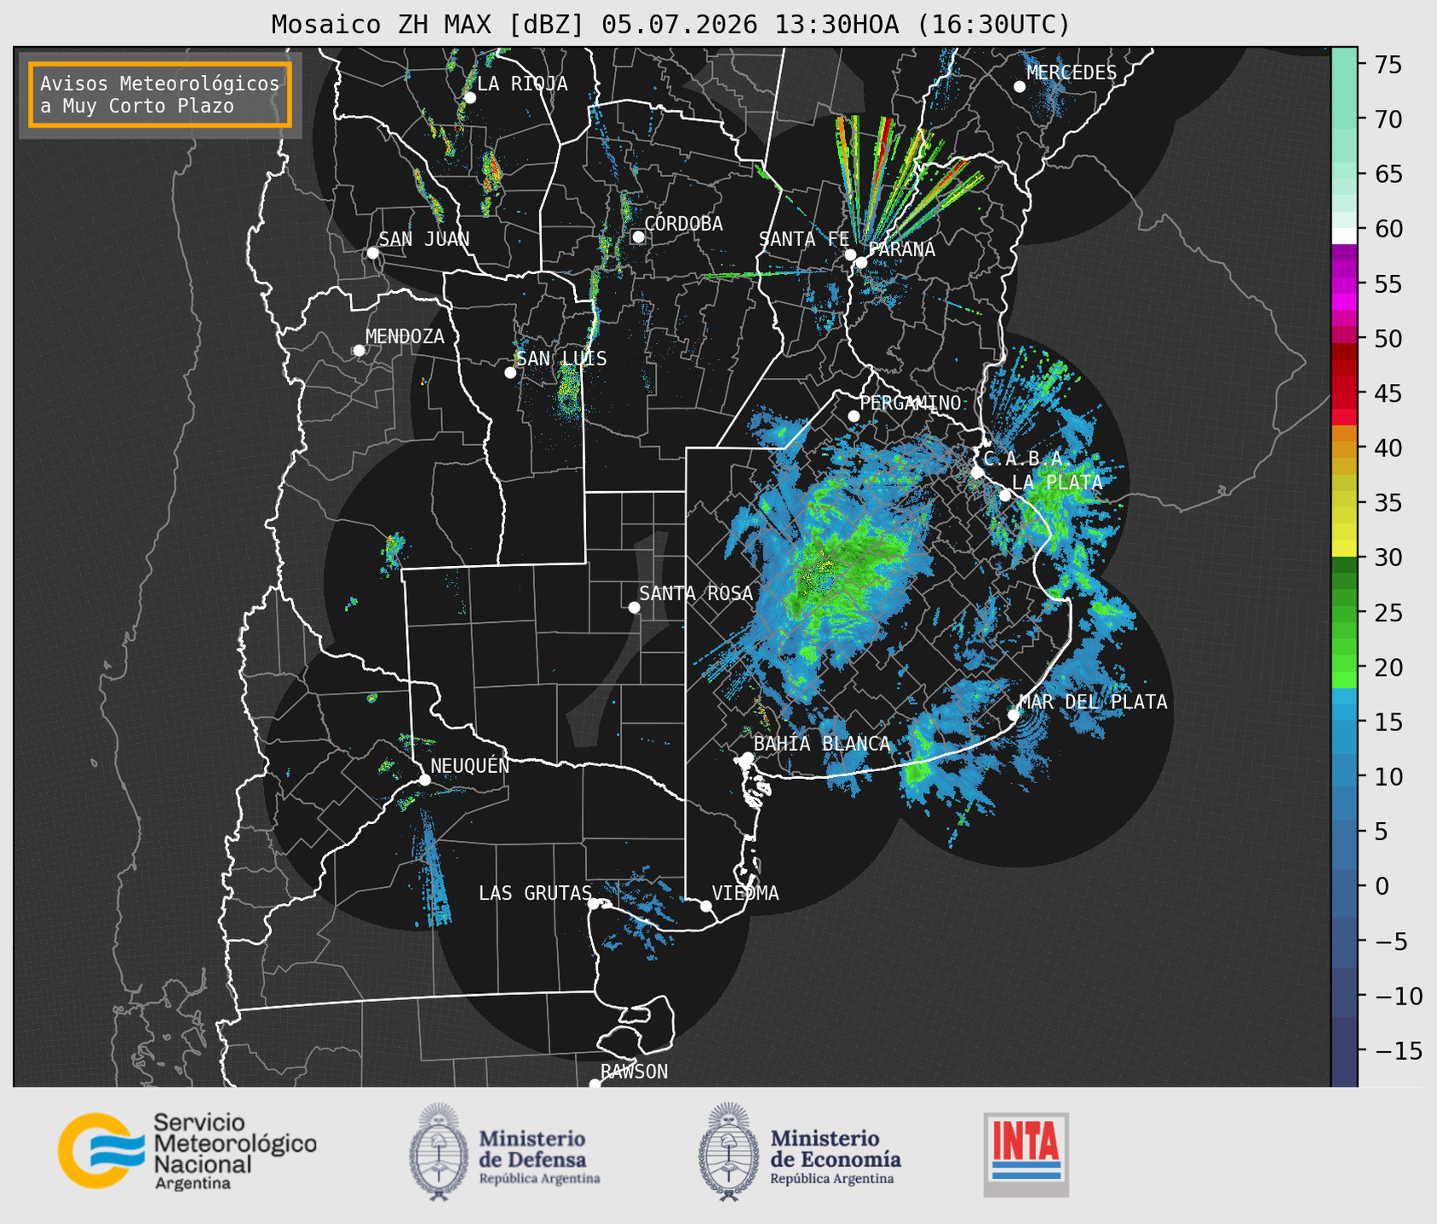1437x1224 pixels.
Task: Click the Neuquén city marker dot
Action: [424, 780]
